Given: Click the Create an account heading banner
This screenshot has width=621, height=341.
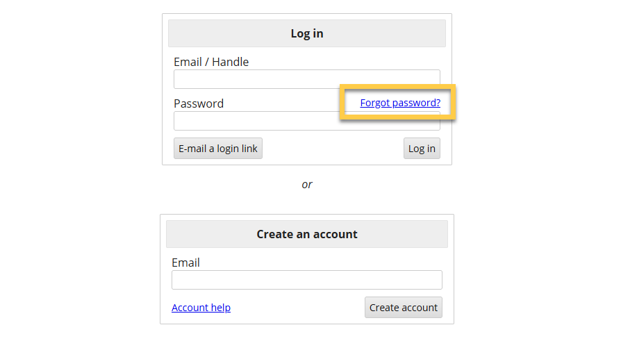Looking at the screenshot, I should 307,234.
